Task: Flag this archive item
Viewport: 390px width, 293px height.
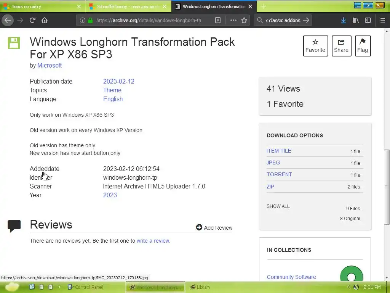Action: click(363, 46)
